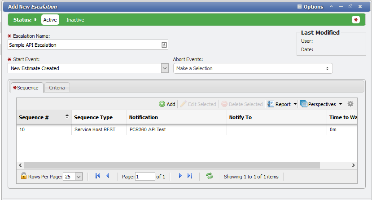Click the Add button in grid toolbar
Image resolution: width=372 pixels, height=200 pixels.
[167, 104]
